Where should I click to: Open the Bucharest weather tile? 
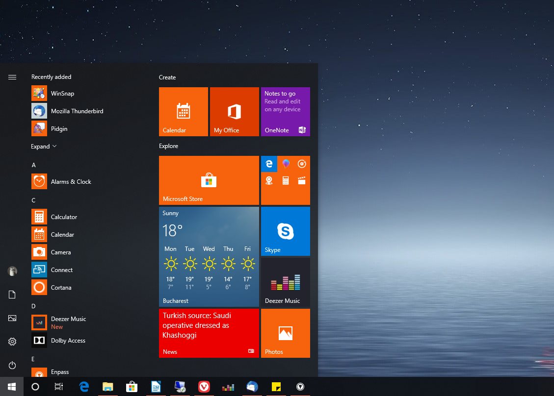209,257
